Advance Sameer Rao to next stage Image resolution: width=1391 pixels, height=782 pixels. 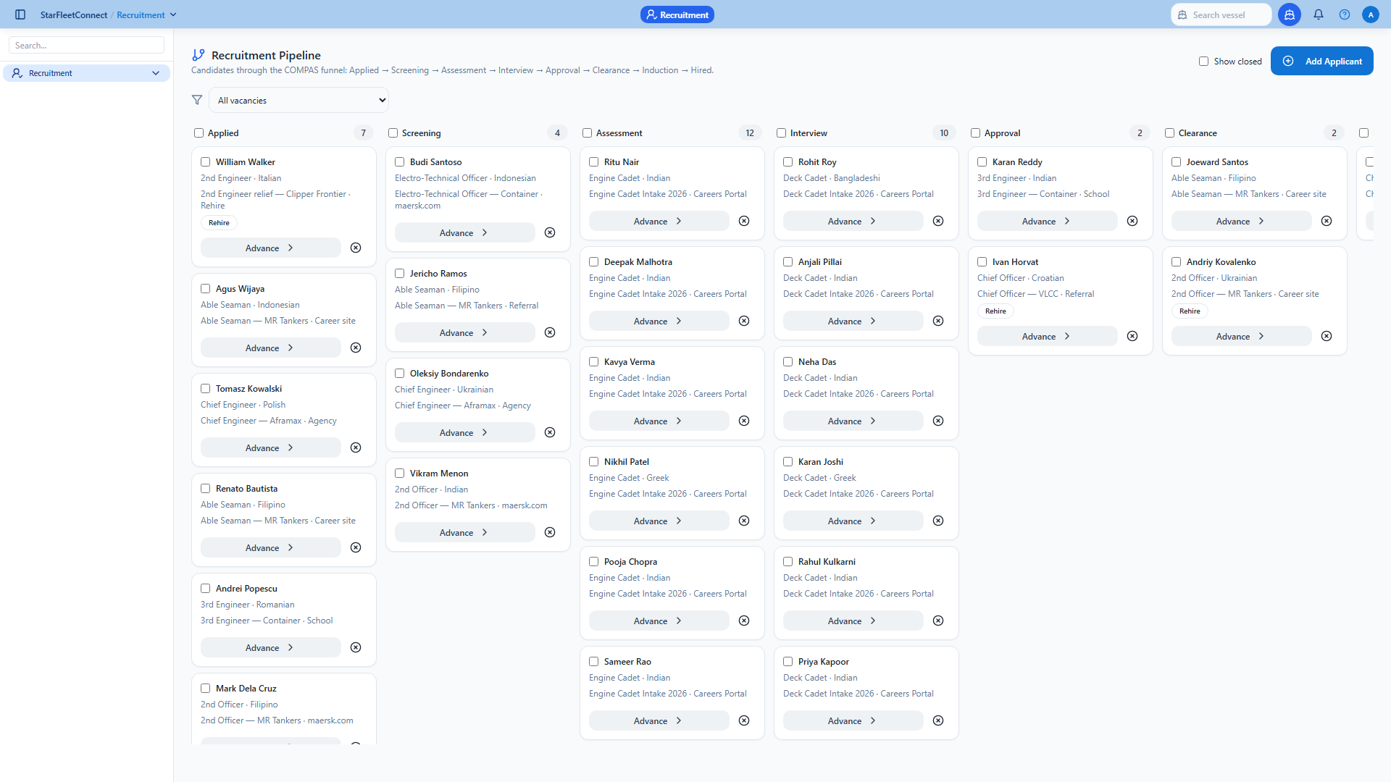point(659,720)
